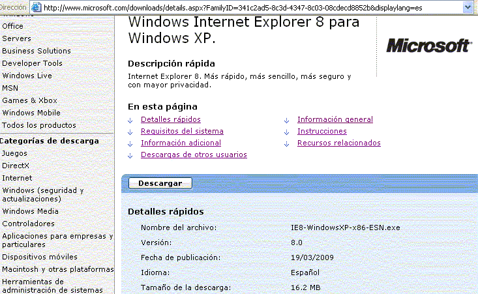The width and height of the screenshot is (478, 294).
Task: Go to Información adicional link
Action: pos(181,143)
